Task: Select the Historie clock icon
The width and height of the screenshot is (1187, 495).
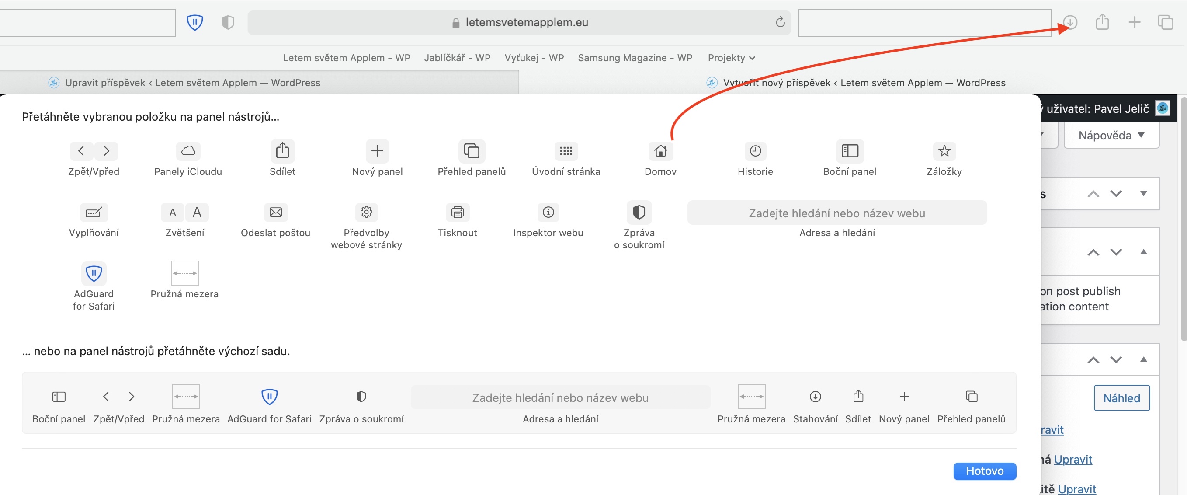Action: coord(755,151)
